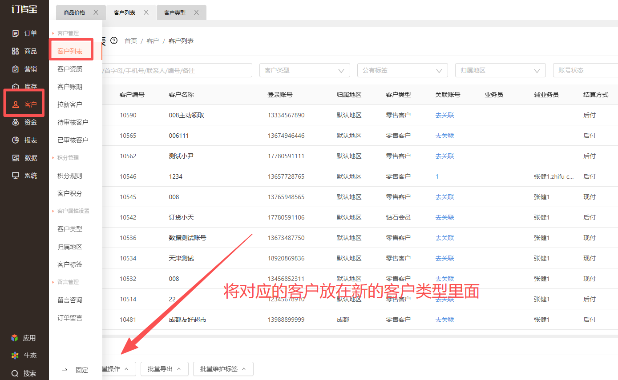Close the 客户列表 tab

146,12
